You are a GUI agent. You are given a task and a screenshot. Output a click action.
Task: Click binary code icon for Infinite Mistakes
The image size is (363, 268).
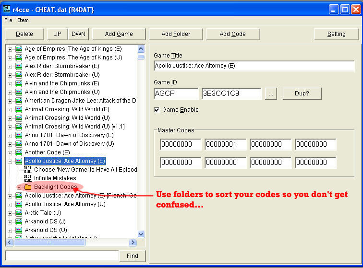coord(28,178)
